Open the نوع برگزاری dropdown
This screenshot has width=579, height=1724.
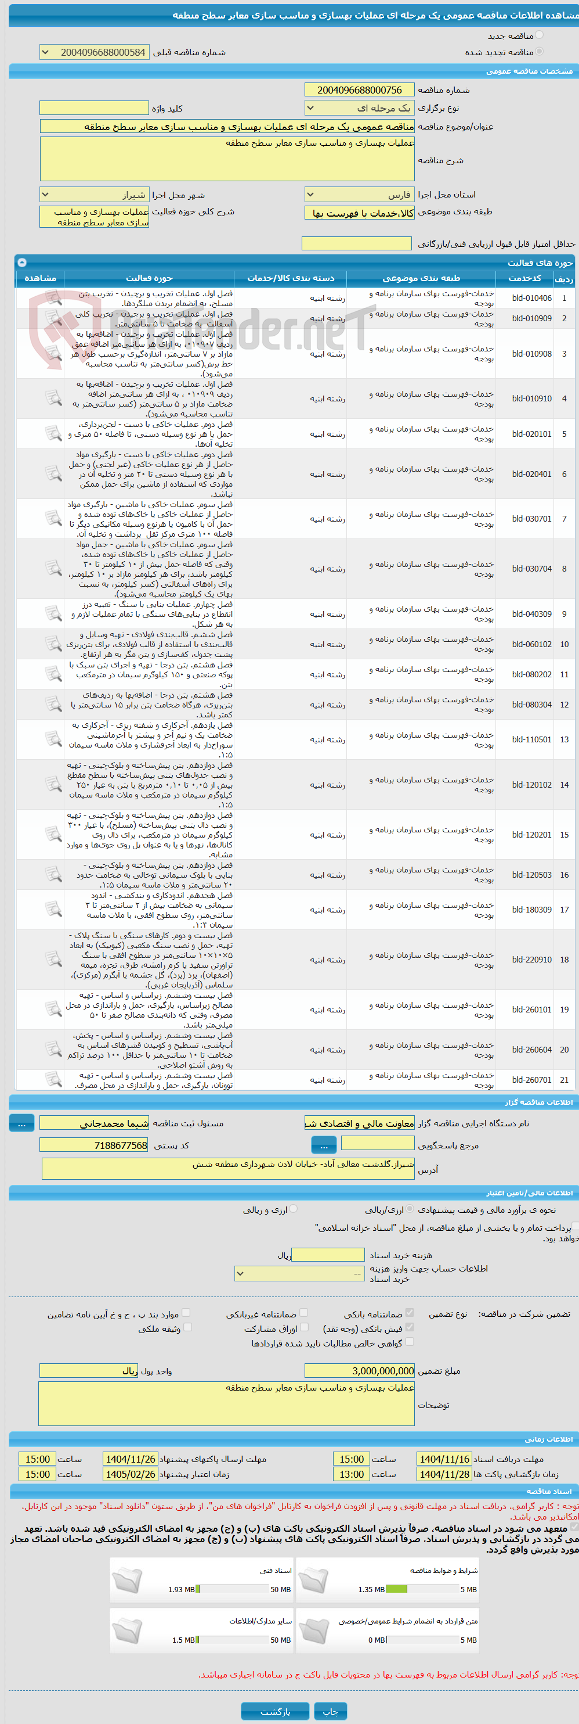tap(360, 108)
